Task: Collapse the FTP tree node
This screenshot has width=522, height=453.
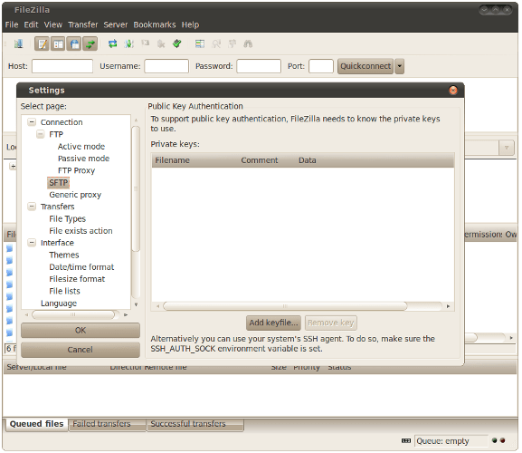Action: tap(41, 134)
